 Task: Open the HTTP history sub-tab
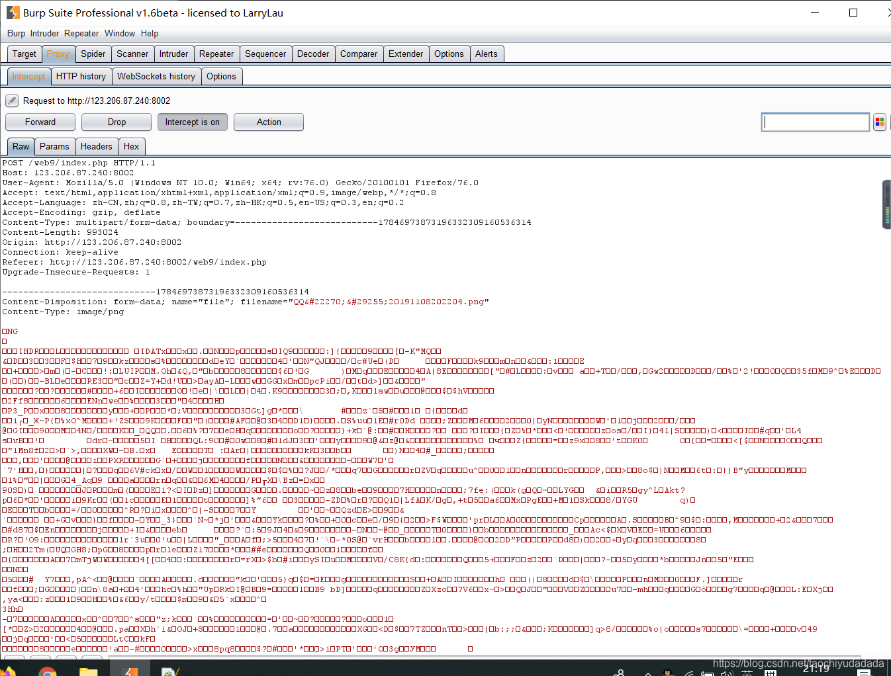coord(81,77)
